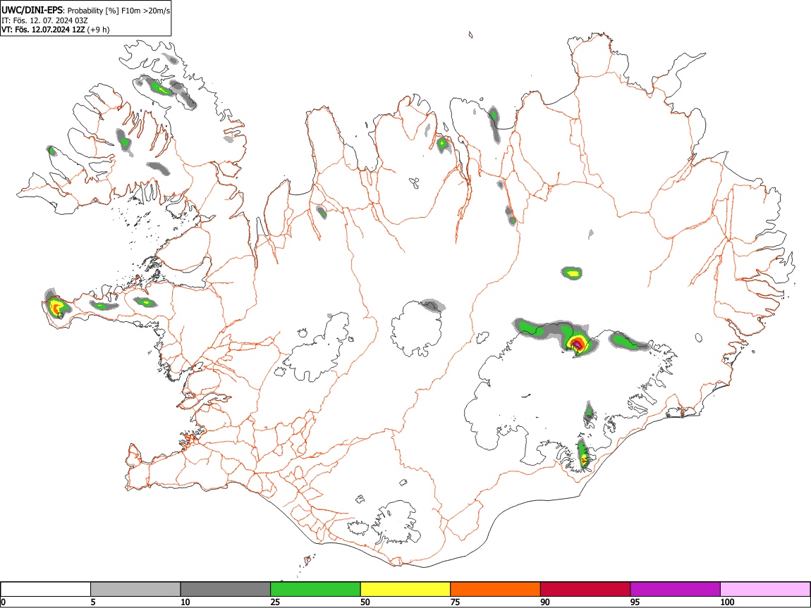The image size is (811, 608).
Task: Click legend tick label 5
Action: click(x=93, y=602)
